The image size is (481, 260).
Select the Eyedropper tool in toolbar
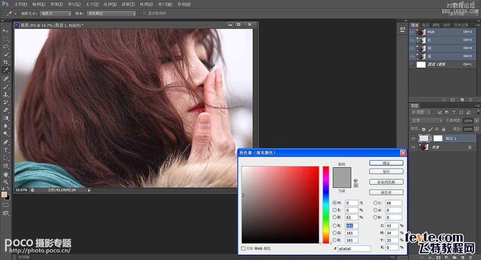[6, 70]
